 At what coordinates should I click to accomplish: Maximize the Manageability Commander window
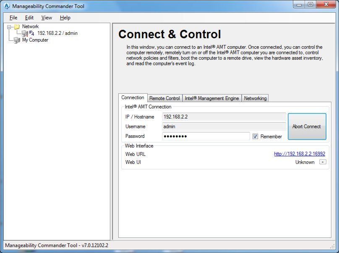[x=310, y=5]
